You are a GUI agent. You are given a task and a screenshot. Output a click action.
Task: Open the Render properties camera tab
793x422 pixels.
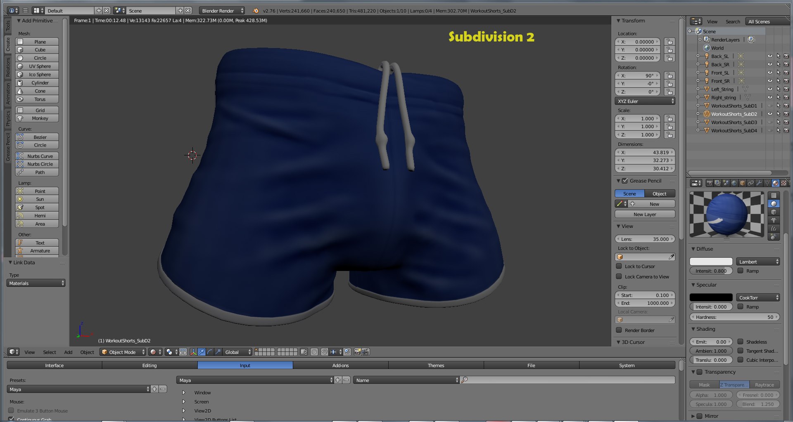[709, 183]
